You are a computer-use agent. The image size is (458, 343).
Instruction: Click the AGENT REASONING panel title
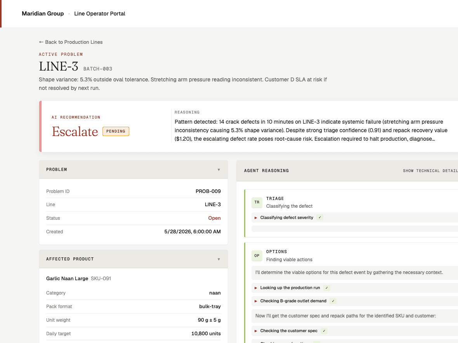266,171
